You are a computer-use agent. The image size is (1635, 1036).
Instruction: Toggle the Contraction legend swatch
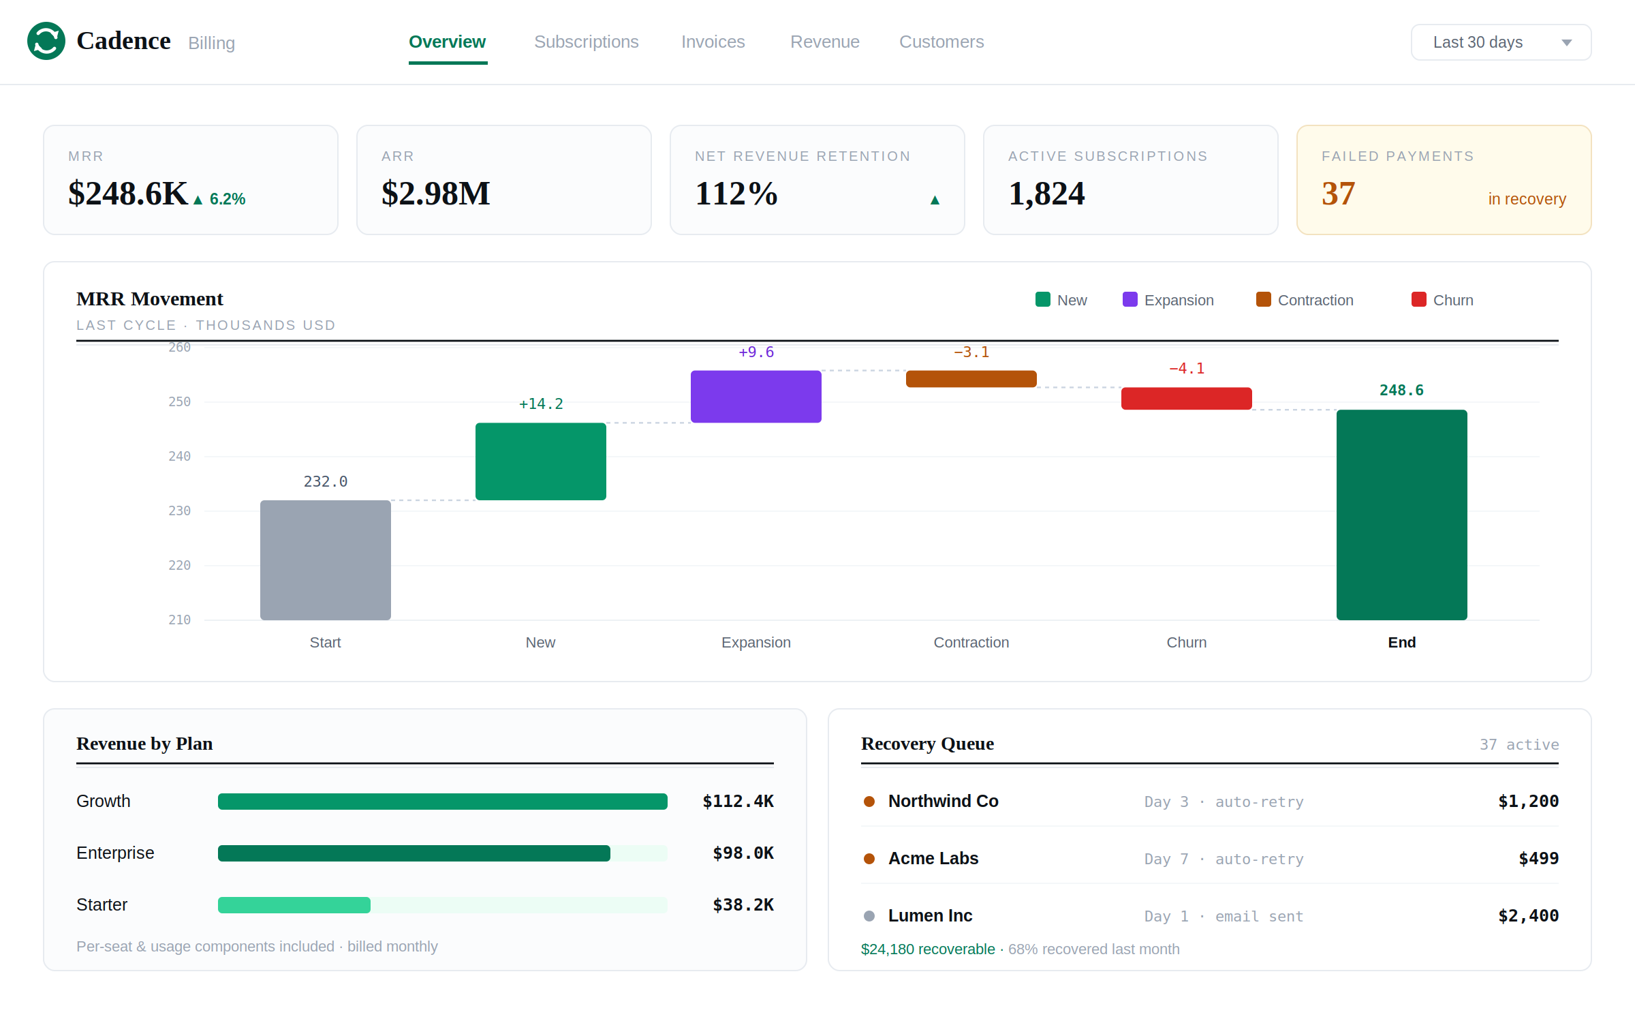coord(1264,299)
